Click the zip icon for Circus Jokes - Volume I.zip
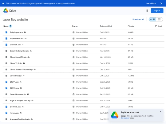The width and height of the screenshot is (166, 124). tap(6, 70)
